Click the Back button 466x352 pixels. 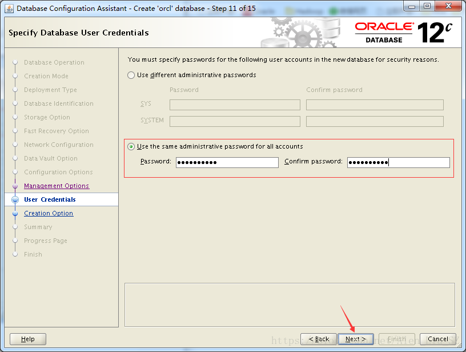point(319,339)
